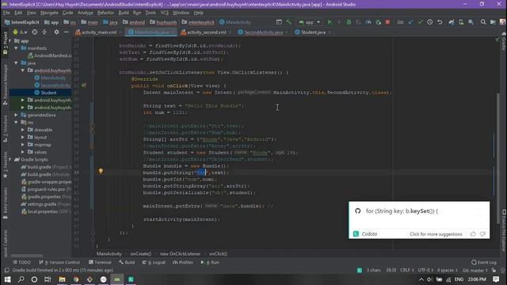
Task: Open Chrome from the taskbar
Action: (76, 279)
